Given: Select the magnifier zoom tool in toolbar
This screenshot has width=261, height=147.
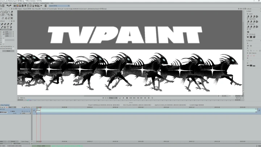Looking at the screenshot, I should coord(30,6).
